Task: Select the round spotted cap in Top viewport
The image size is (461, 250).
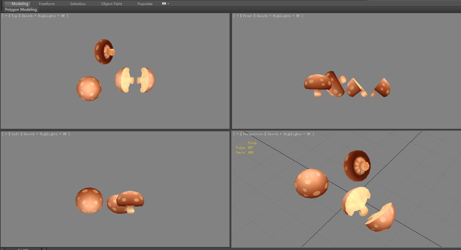Action: coord(89,89)
